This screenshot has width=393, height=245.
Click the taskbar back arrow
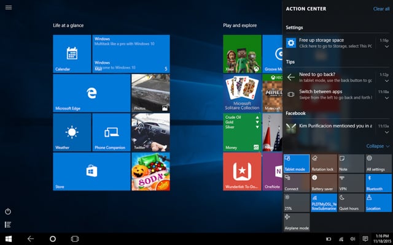tap(30, 238)
